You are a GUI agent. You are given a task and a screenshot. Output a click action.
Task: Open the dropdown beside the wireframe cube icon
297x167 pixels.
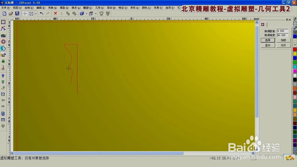96,13
